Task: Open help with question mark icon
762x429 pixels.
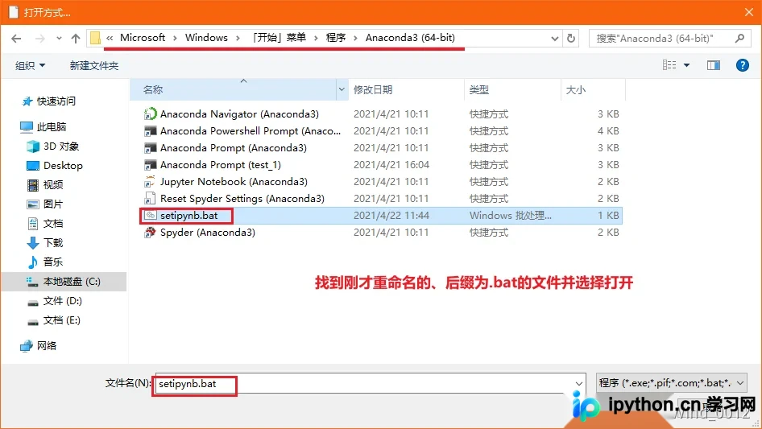Action: (742, 65)
